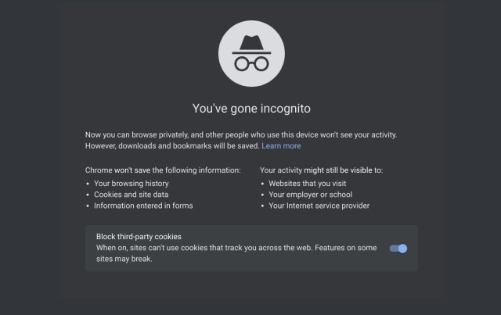501x315 pixels.
Task: Click the "Your browsing history" bullet item
Action: [131, 184]
